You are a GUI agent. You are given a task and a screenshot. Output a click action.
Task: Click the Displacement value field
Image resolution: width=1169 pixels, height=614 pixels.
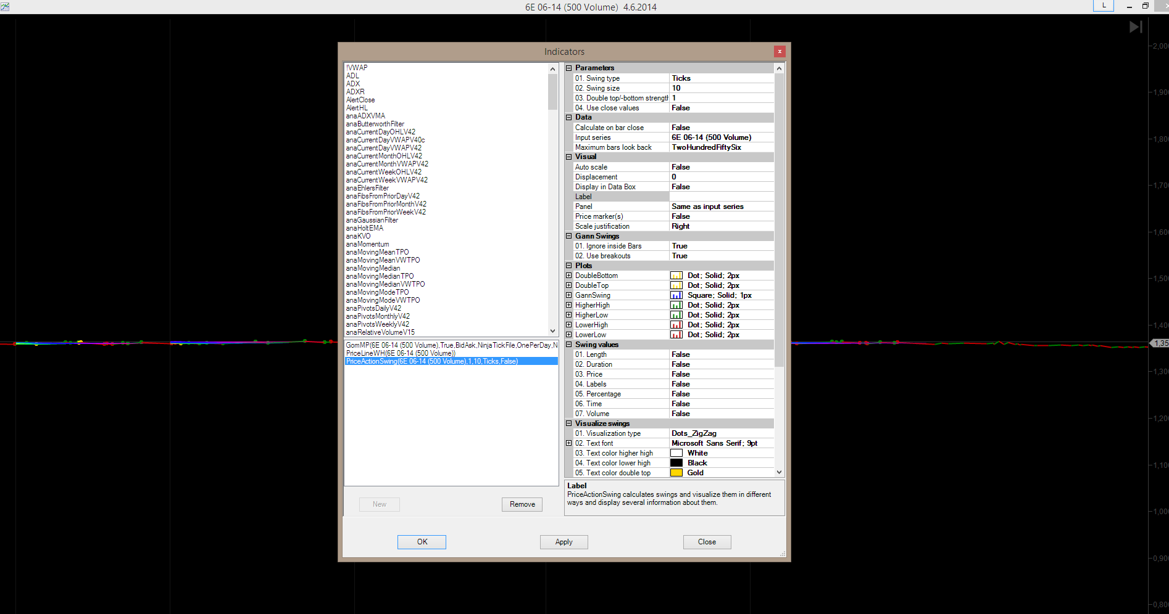point(722,177)
